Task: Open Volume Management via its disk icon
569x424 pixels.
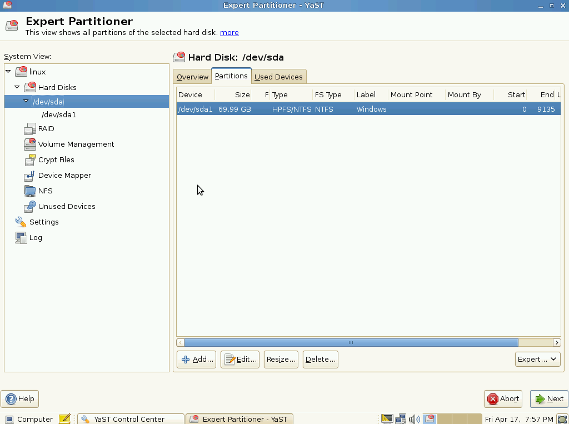Action: click(x=30, y=144)
